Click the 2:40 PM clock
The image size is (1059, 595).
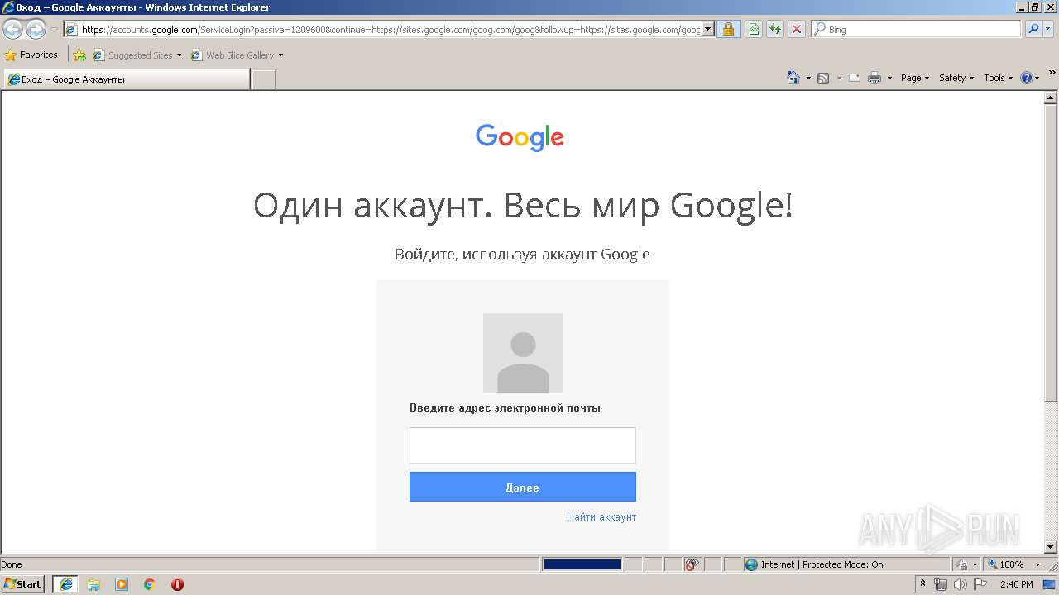click(1016, 584)
